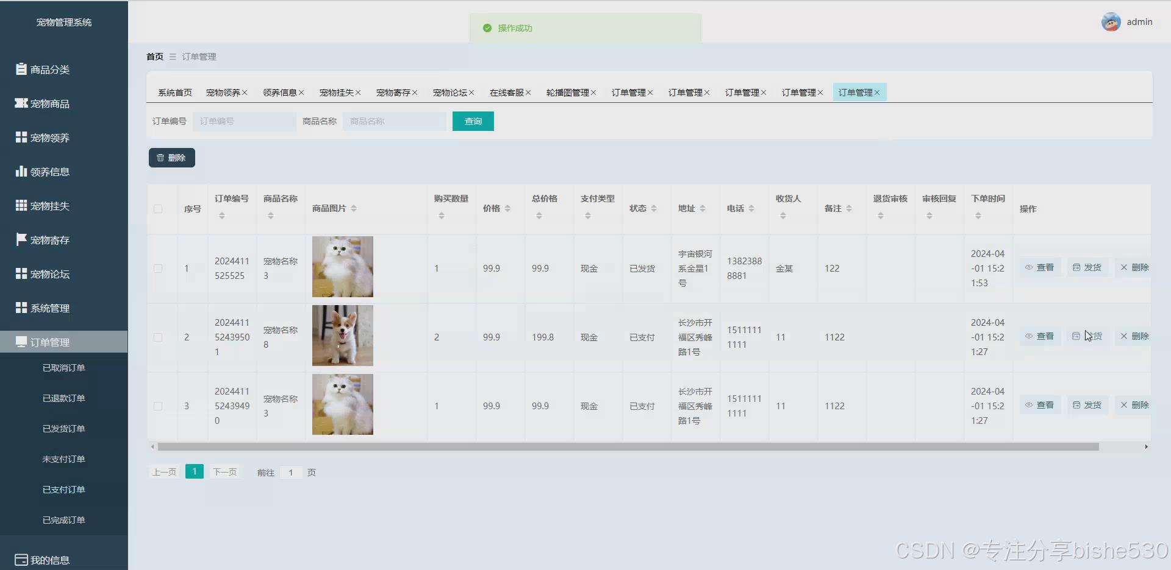Go to 上一页 previous page
The image size is (1171, 570).
pyautogui.click(x=164, y=472)
